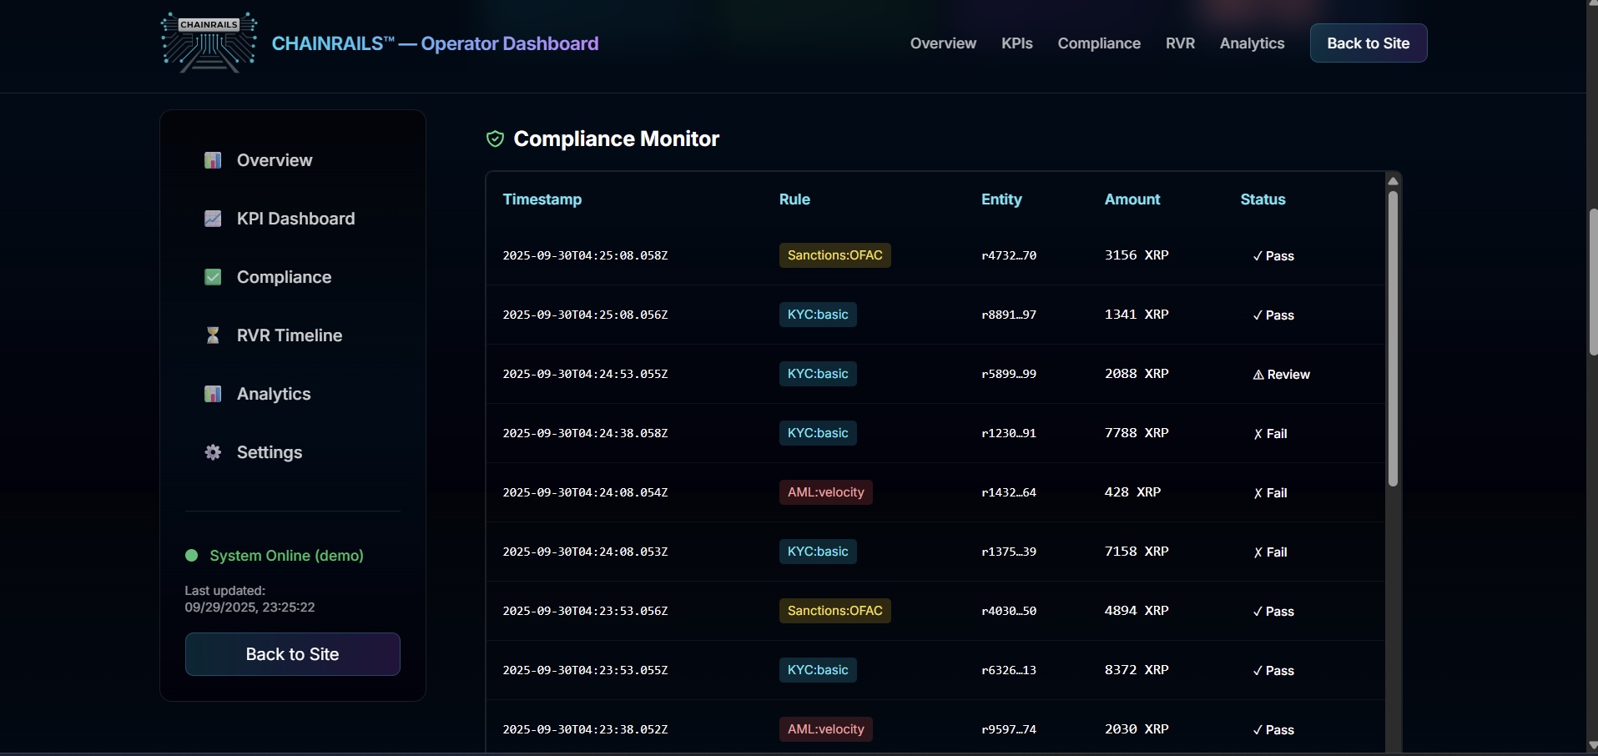Viewport: 1598px width, 756px height.
Task: Click the Pass status for r9597…74
Action: (x=1273, y=730)
